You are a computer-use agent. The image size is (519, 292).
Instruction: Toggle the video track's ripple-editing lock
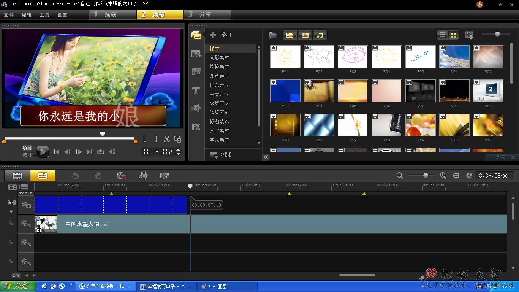click(x=11, y=203)
